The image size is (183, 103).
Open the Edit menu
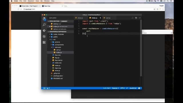pos(25,1)
